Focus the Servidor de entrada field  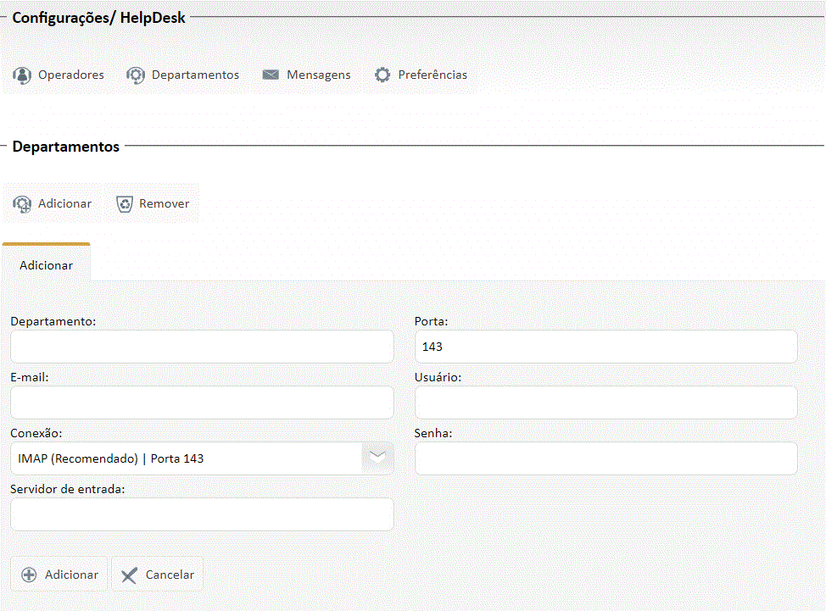pyautogui.click(x=202, y=514)
